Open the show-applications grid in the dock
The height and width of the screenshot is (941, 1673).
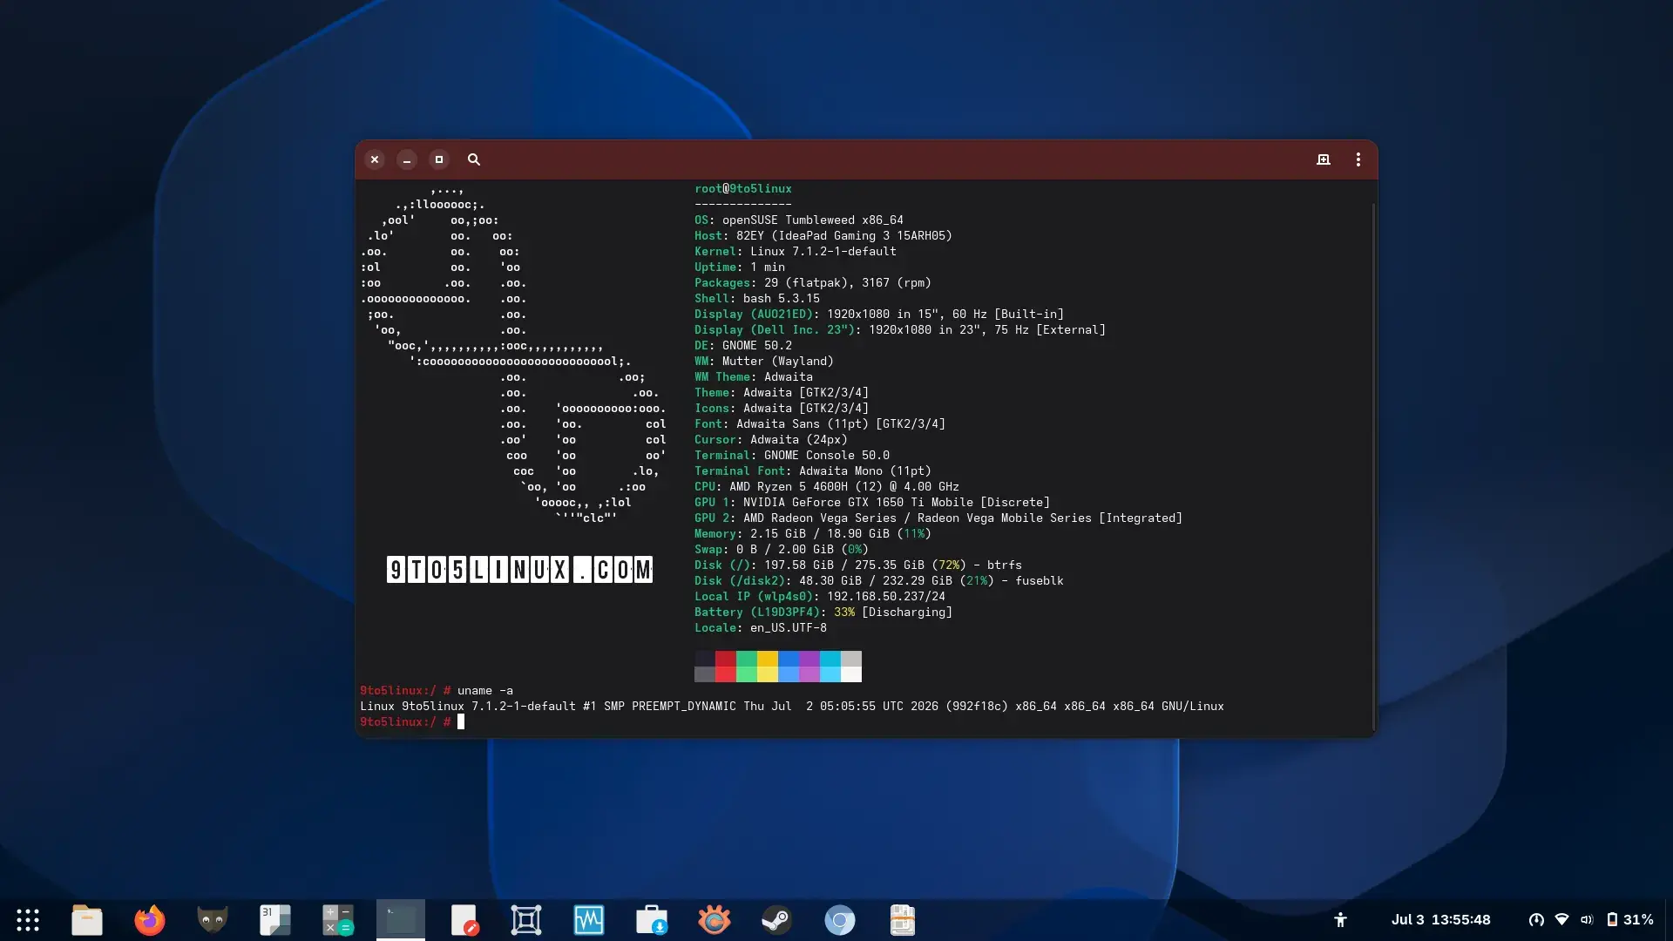coord(28,920)
